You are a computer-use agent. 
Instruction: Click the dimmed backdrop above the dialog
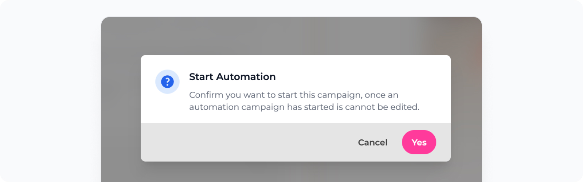coord(291,36)
